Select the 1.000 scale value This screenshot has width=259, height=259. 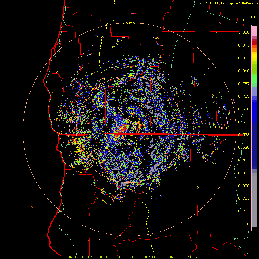click(244, 32)
